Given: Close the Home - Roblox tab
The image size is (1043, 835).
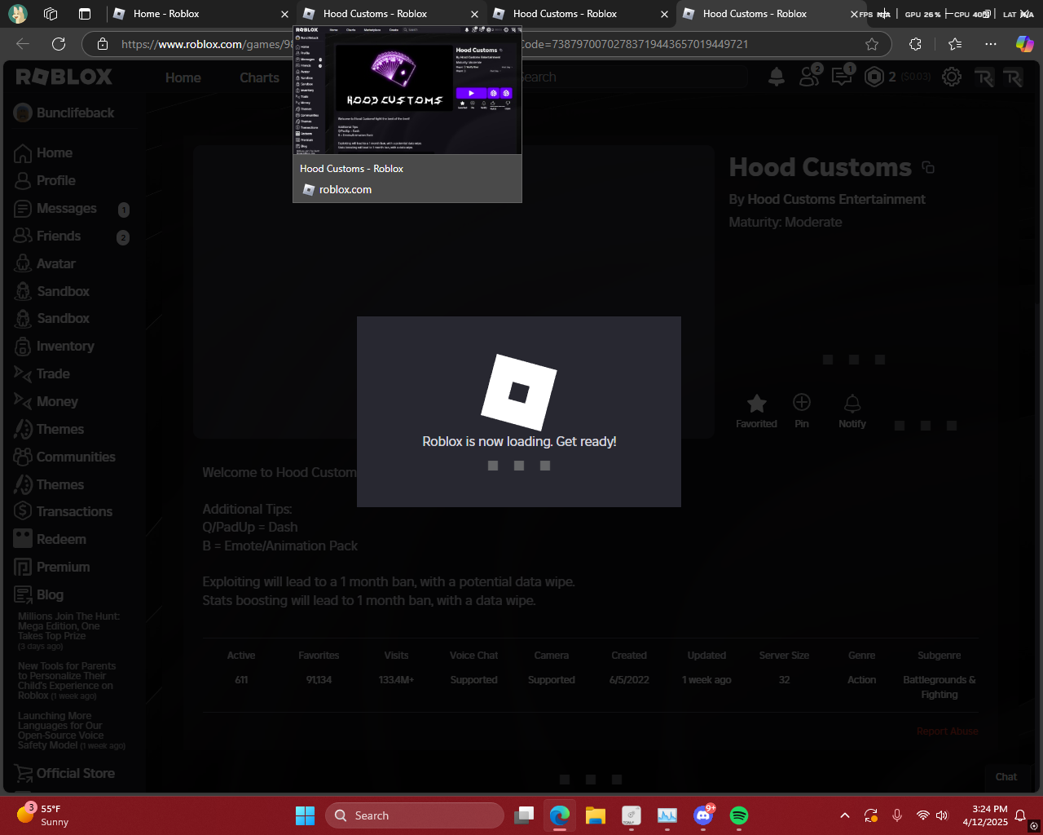Looking at the screenshot, I should point(284,14).
